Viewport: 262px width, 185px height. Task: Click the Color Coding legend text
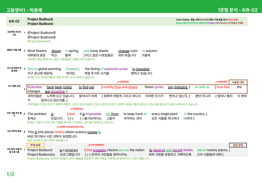click(209, 21)
